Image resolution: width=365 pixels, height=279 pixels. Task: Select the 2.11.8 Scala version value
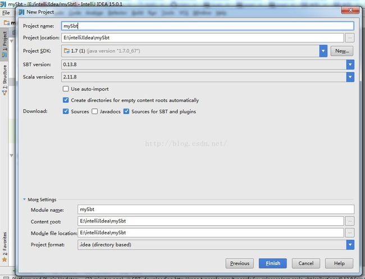pos(70,77)
